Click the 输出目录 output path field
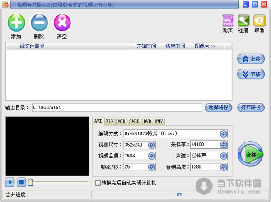Screen dimensions: 271x202 [117, 107]
